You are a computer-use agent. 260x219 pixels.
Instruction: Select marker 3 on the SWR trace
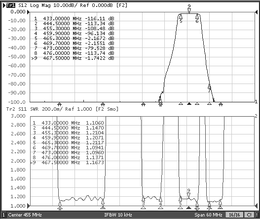pos(143,199)
